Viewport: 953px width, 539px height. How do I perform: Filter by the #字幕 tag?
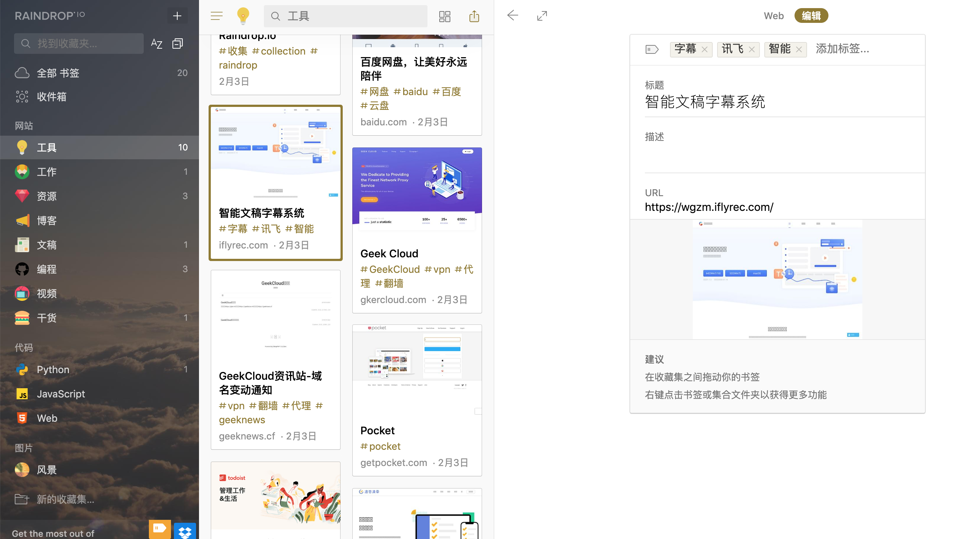(233, 229)
